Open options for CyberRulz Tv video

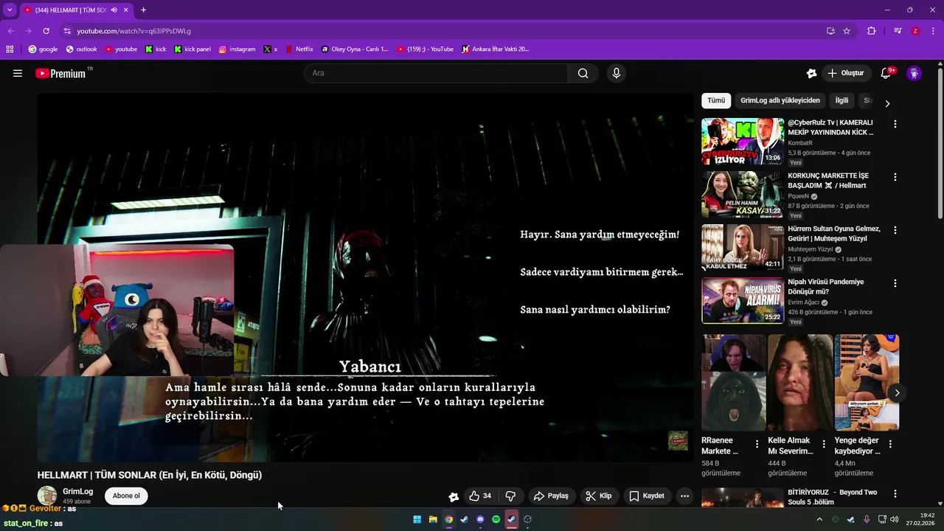(x=895, y=124)
